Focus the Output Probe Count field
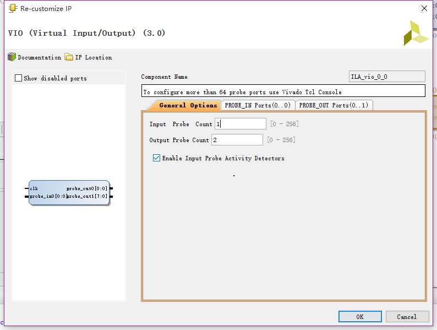437x330 pixels. click(237, 140)
